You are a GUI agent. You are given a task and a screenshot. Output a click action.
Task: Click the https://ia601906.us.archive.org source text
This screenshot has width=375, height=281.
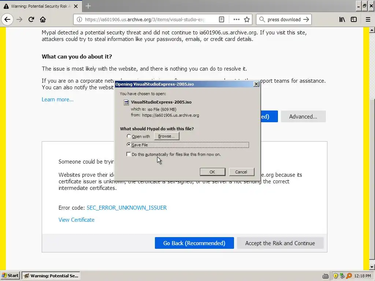coord(171,115)
